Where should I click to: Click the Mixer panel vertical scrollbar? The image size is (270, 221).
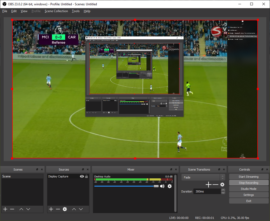tap(175, 193)
